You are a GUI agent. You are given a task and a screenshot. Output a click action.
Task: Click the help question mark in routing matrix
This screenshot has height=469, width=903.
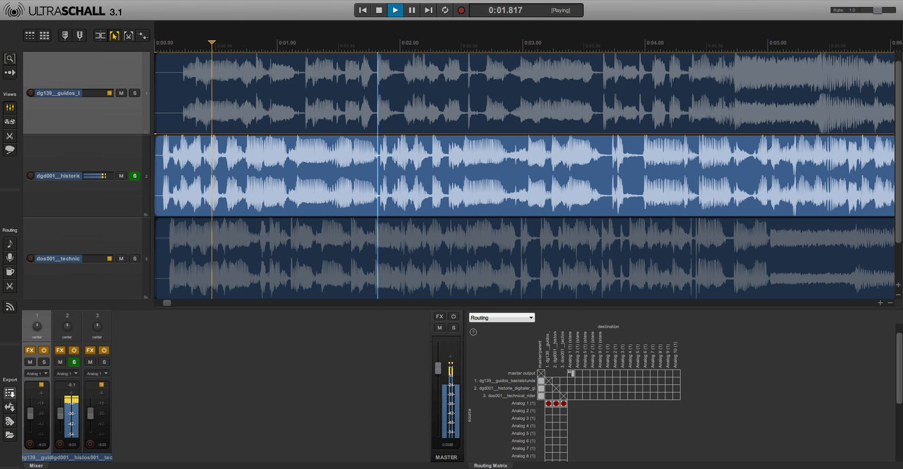click(x=473, y=331)
